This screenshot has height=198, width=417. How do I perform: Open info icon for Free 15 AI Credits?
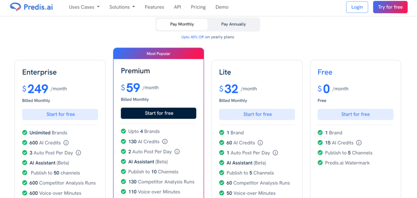coord(359,143)
